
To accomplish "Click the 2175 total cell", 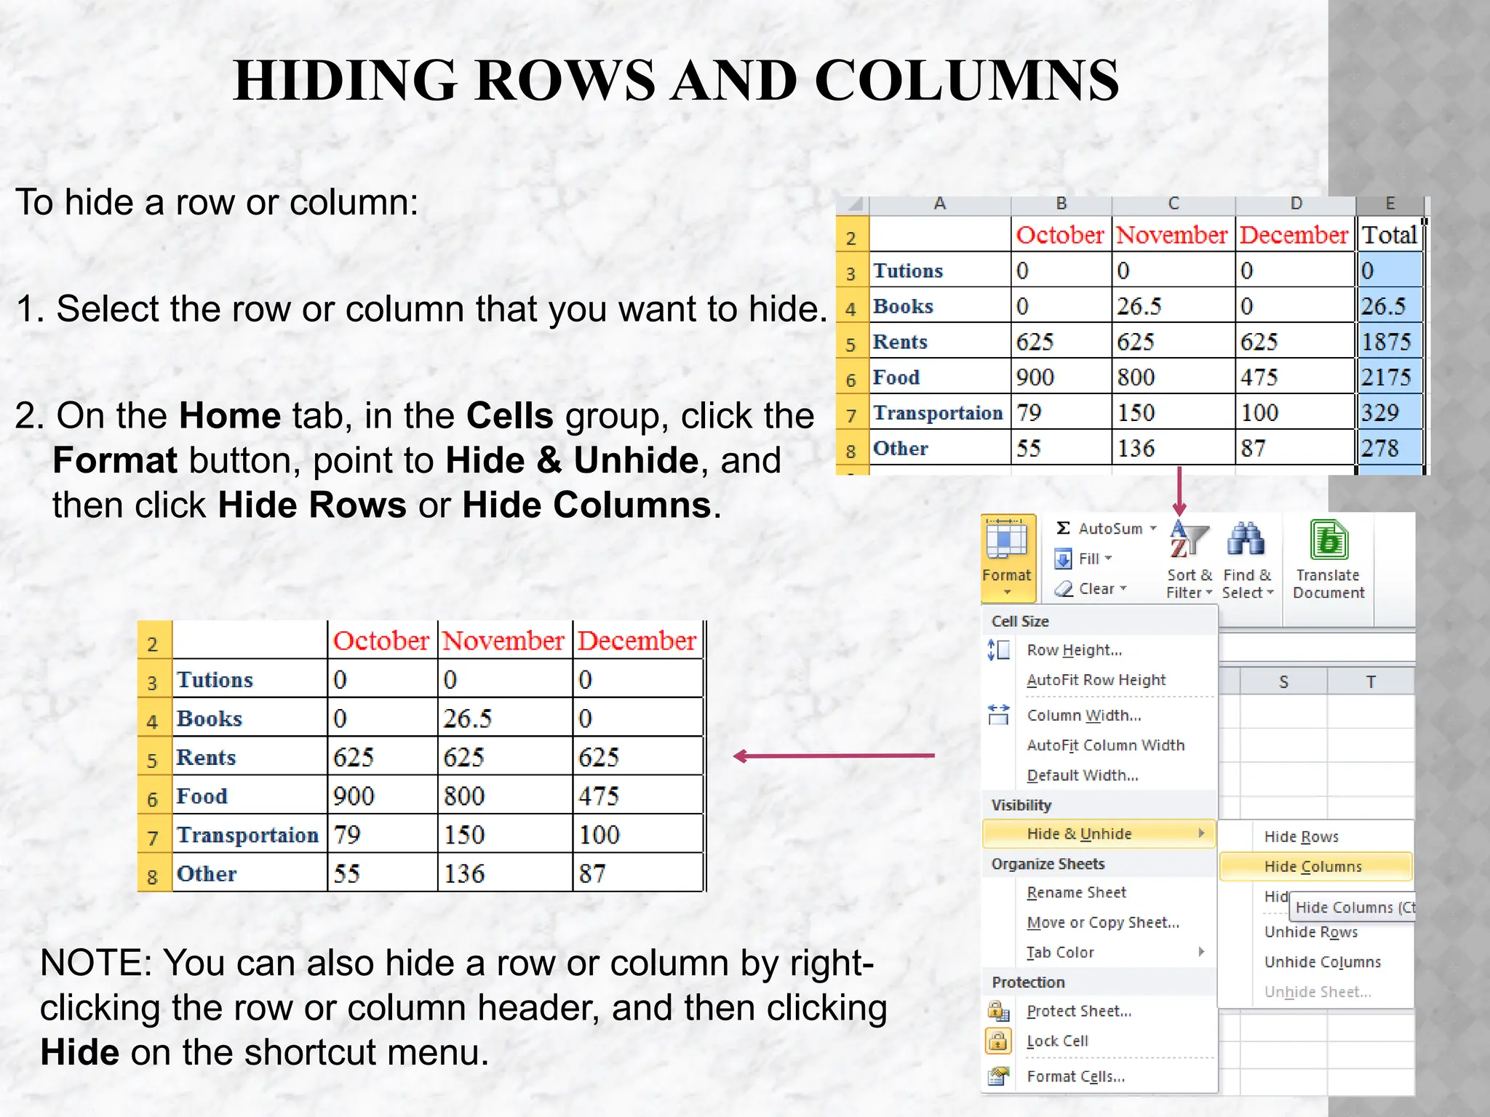I will pyautogui.click(x=1390, y=377).
